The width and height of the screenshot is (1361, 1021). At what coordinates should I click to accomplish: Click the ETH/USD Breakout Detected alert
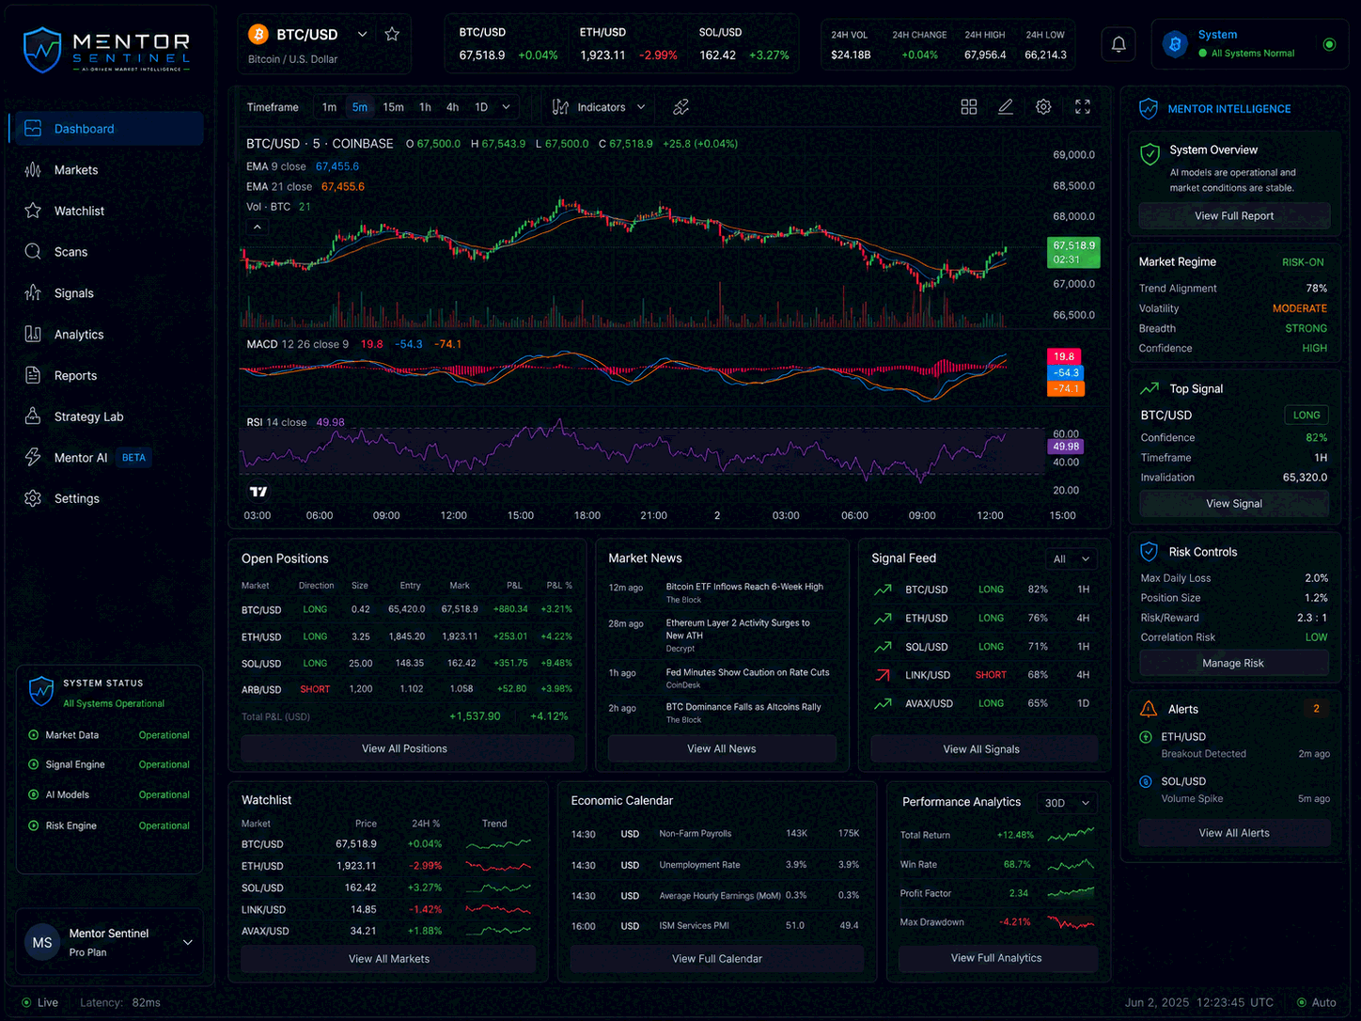1234,745
